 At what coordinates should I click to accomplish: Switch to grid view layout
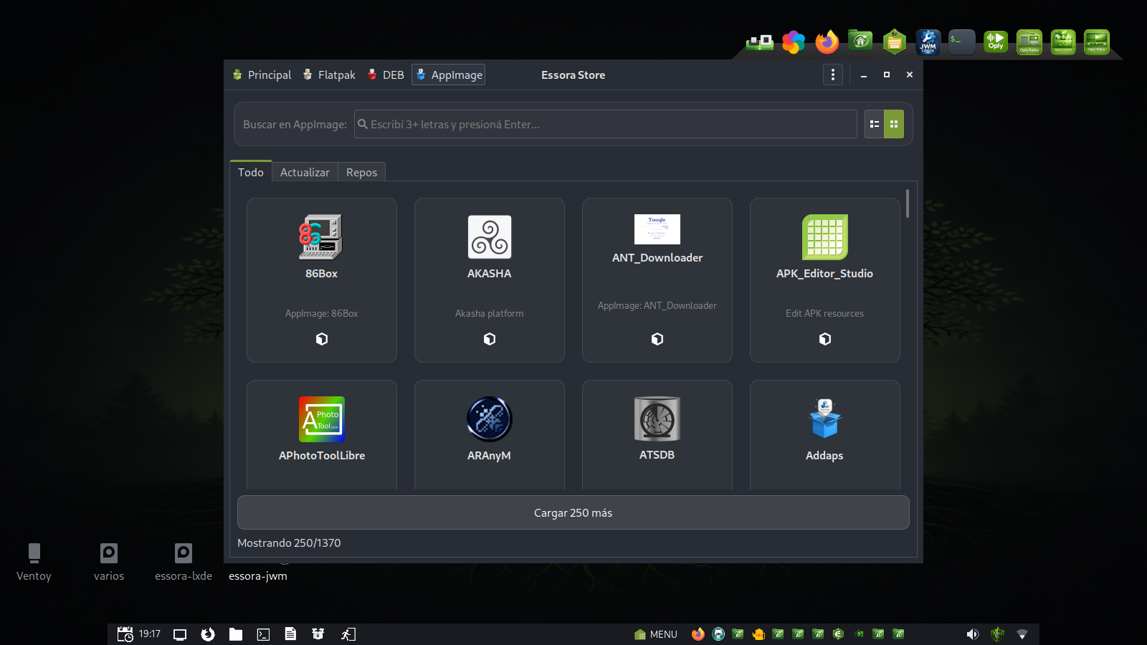point(894,124)
